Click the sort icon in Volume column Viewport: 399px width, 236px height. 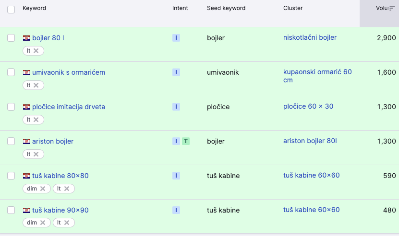392,8
